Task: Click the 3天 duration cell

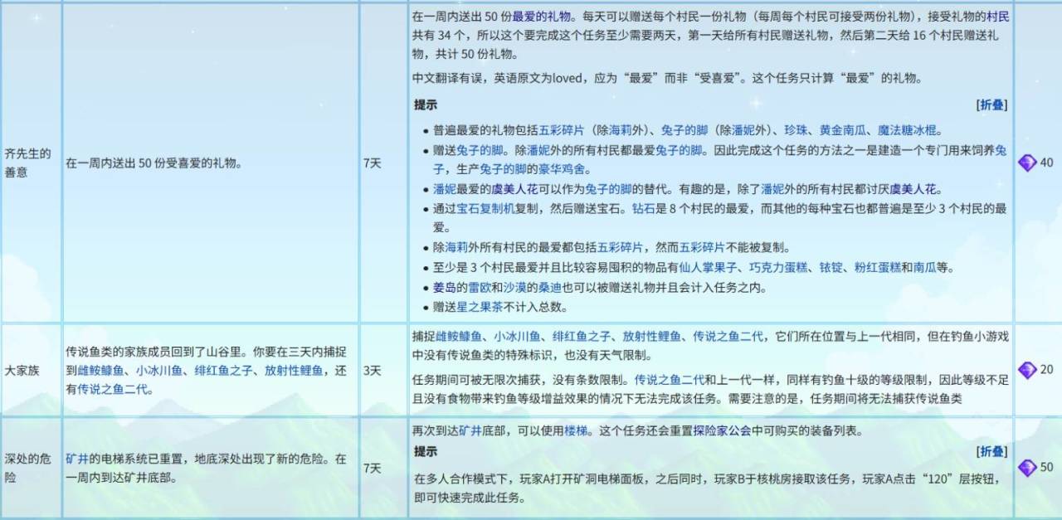Action: click(383, 370)
